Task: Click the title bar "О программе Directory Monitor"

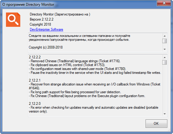Action: tap(28, 4)
